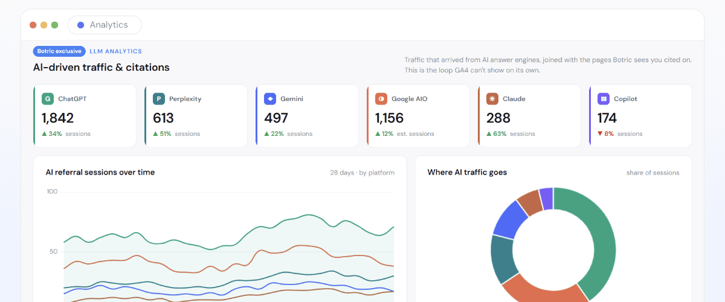
Task: Click the Gemini 22% increase indicator
Action: click(x=274, y=134)
